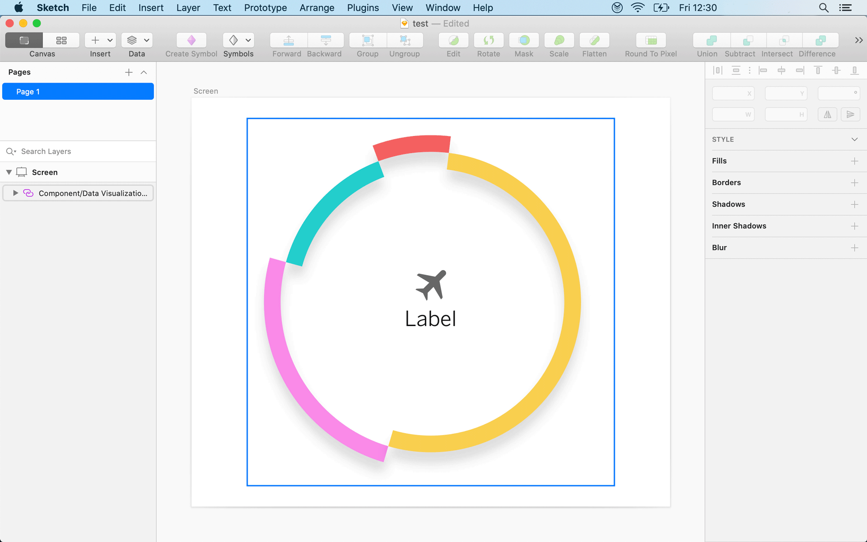The height and width of the screenshot is (542, 867).
Task: Click the Flatten toolbar icon
Action: [594, 40]
